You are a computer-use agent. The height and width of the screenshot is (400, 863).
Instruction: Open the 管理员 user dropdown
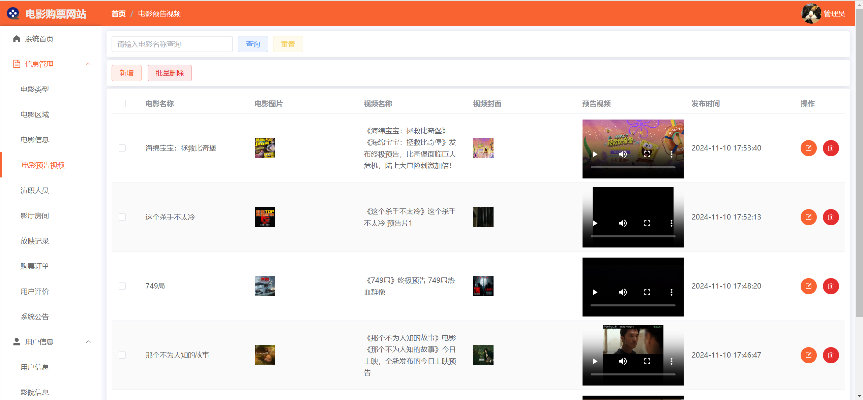click(x=834, y=13)
